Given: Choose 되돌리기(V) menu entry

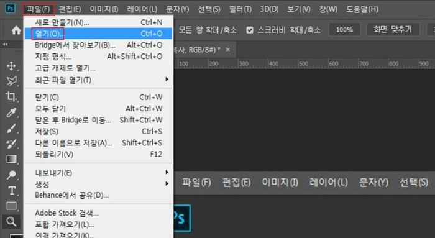Looking at the screenshot, I should 98,154.
